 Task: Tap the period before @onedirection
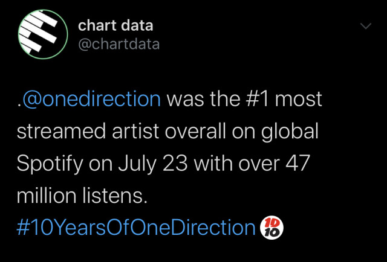coord(19,105)
